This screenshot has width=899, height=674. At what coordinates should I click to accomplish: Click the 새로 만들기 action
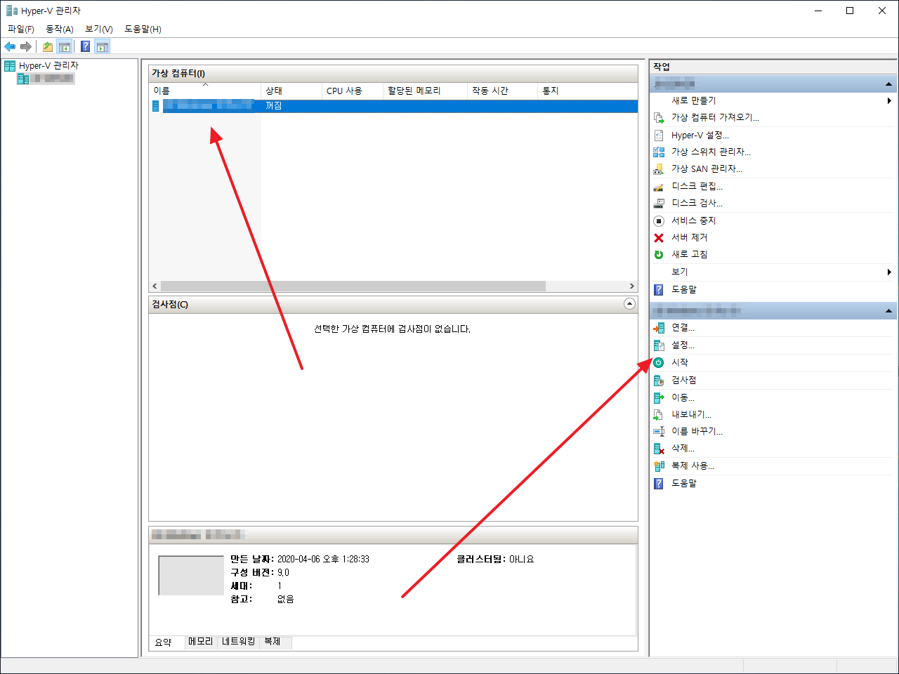694,100
